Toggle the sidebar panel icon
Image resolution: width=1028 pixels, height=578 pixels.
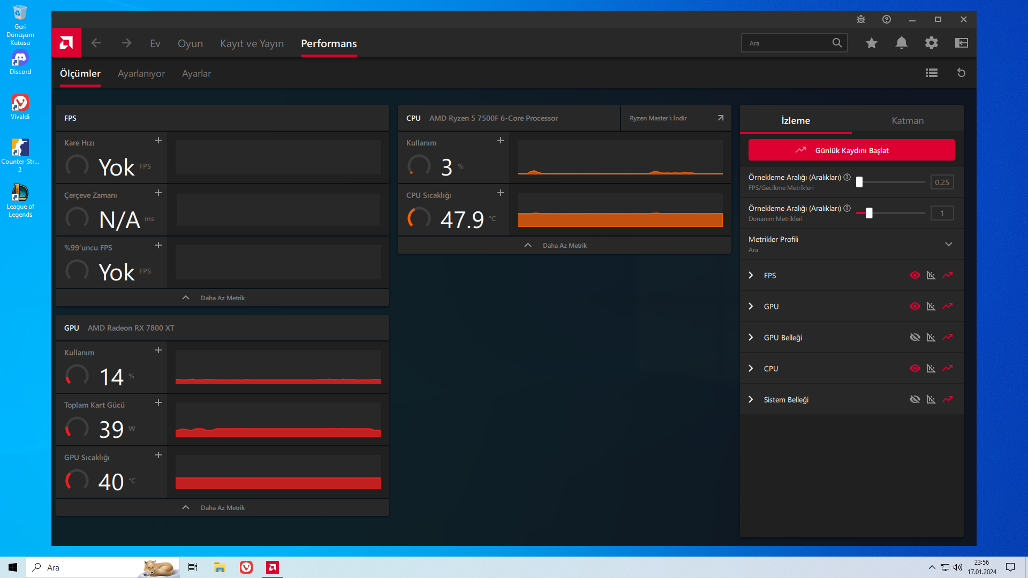[962, 43]
